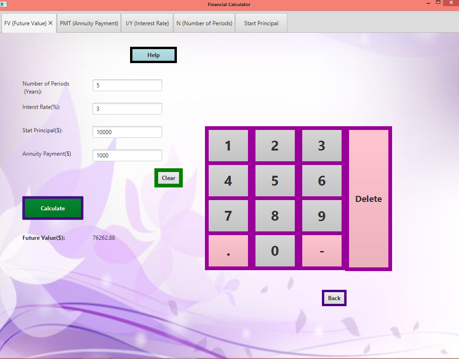Viewport: 459px width, 359px height.
Task: Click the Stat Principal($) label
Action: click(x=43, y=130)
